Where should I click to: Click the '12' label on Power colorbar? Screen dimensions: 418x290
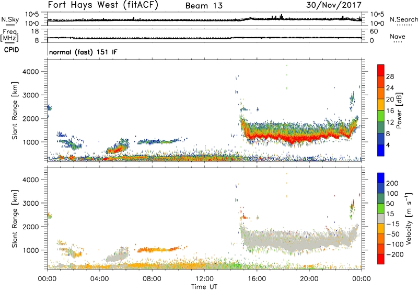point(390,122)
